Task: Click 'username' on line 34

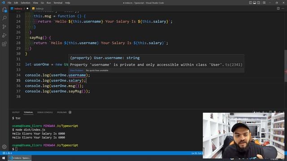Action: [77, 75]
